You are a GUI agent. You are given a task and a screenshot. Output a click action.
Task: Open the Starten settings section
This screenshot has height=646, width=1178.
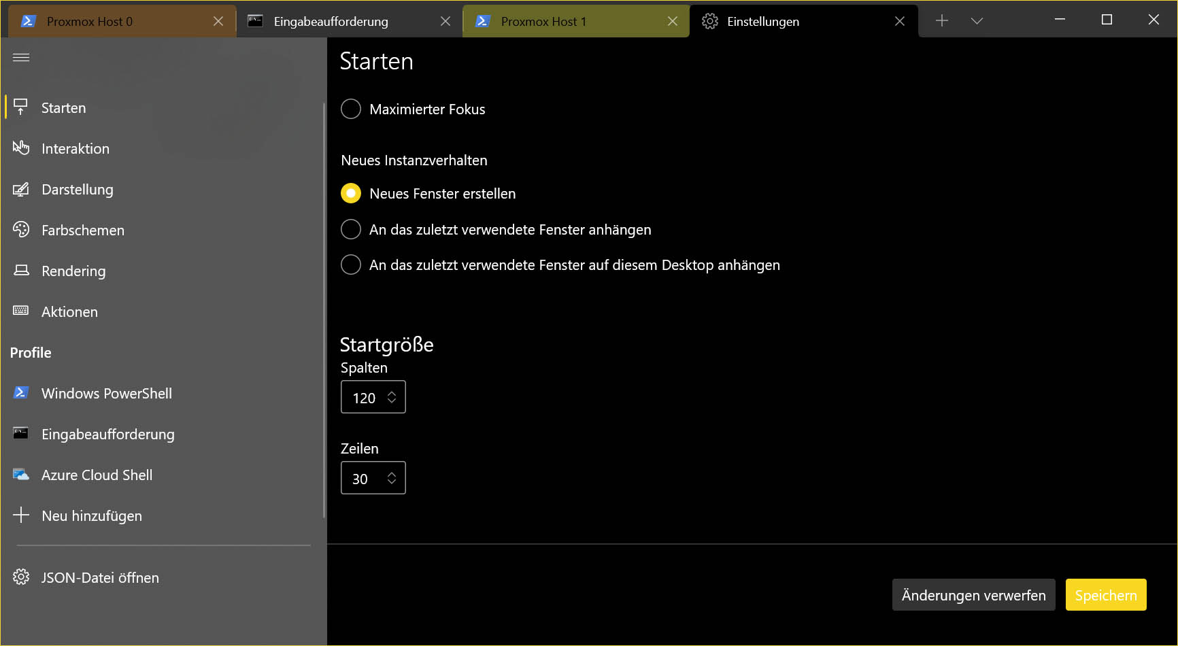pyautogui.click(x=63, y=107)
